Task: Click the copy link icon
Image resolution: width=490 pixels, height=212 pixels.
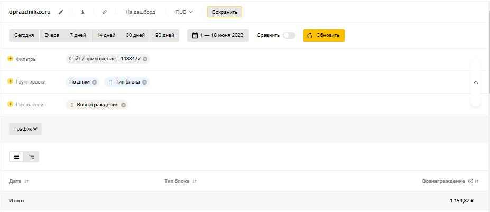Action: click(x=105, y=12)
